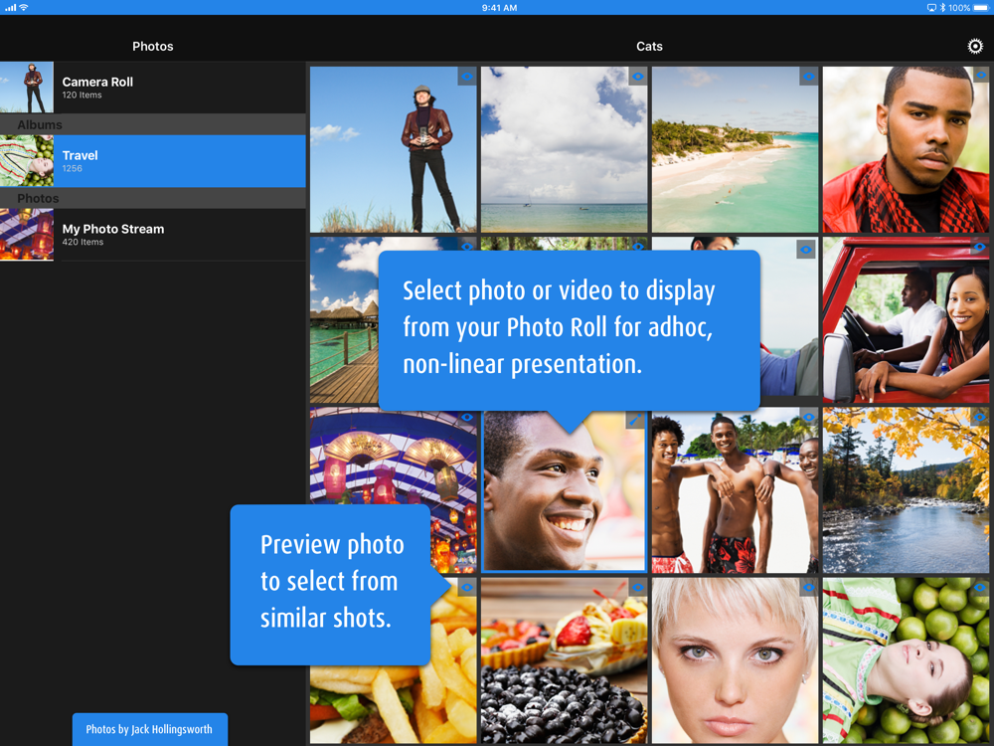This screenshot has height=746, width=994.
Task: Tap eye icon on the autumn river photo
Action: pyautogui.click(x=980, y=418)
